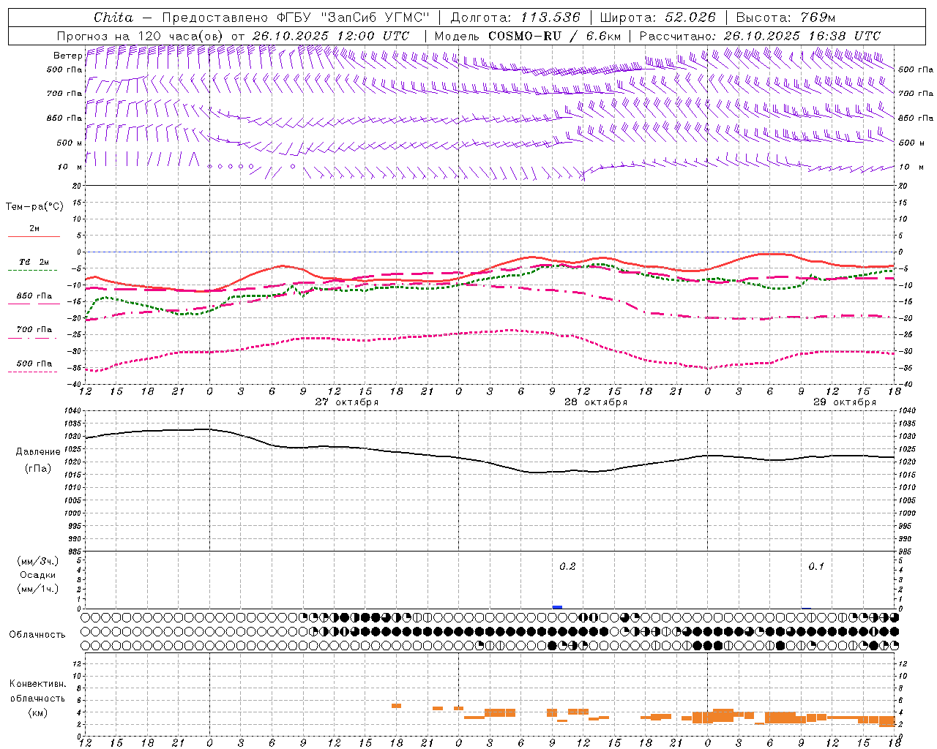Select the "Модель COSMO-RU / 6.6км" text
This screenshot has width=937, height=749.
528,36
